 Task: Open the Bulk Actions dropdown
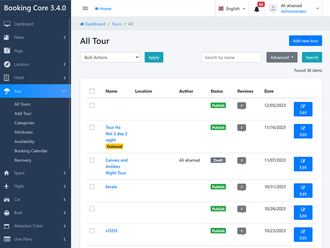[110, 57]
